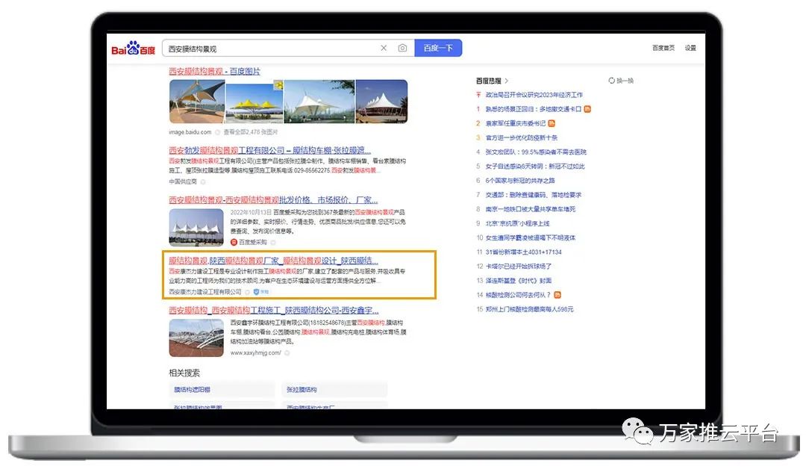
Task: Click hot badge beside 袁家军任重庆市委书记
Action: [552, 123]
